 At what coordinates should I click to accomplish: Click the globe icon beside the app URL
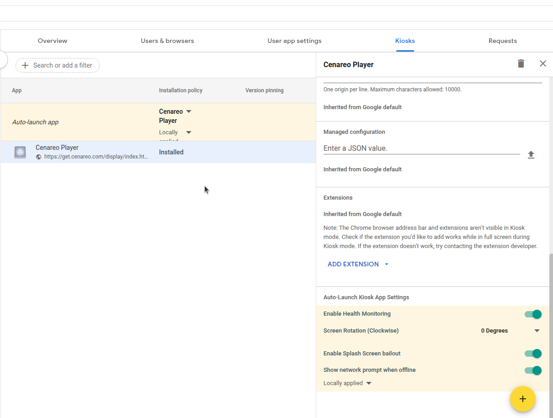[39, 157]
